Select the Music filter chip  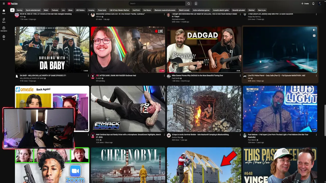[46, 10]
